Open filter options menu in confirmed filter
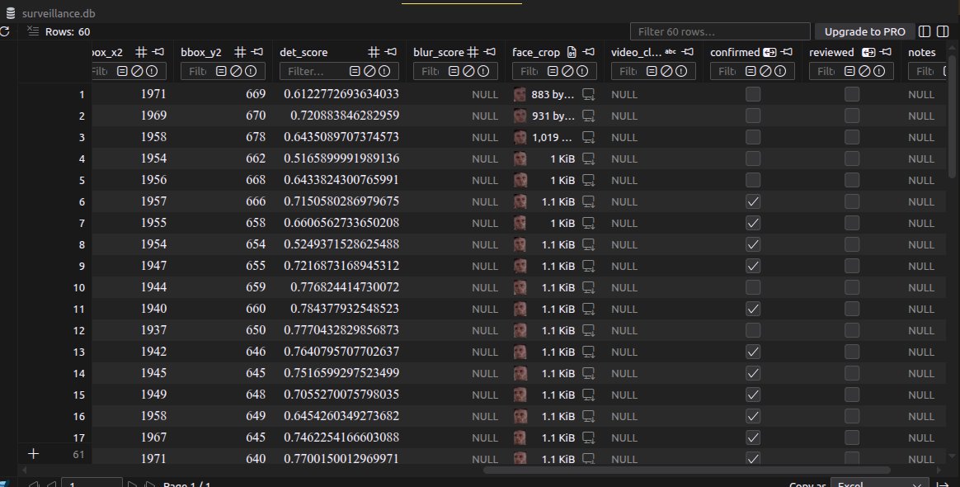 (751, 71)
